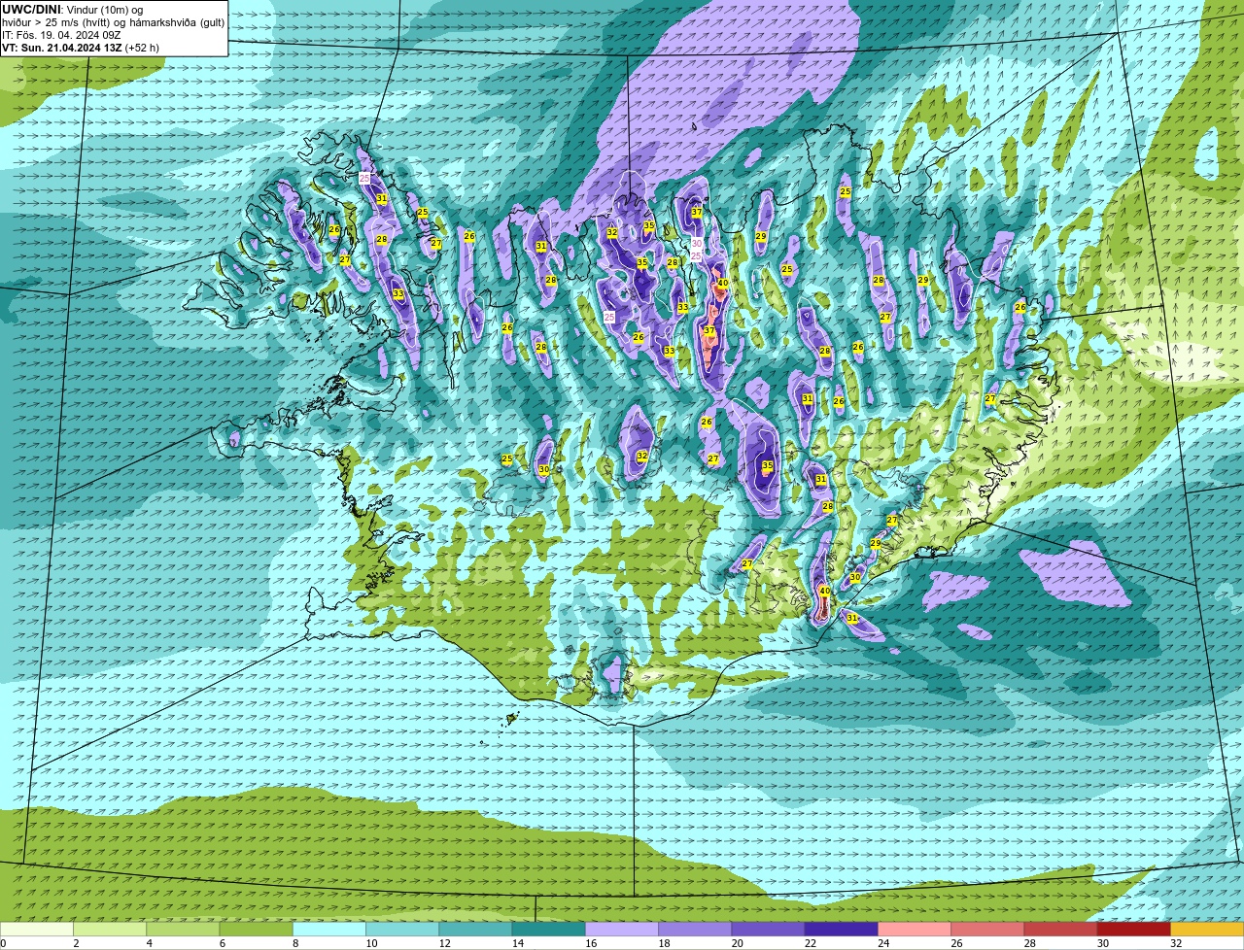The image size is (1244, 950).
Task: Click the 6–8 m/s olive green legend swatch
Action: click(257, 930)
